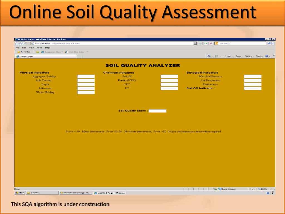Screen dimensions: 285x214
Task: Click the Aggregate Stability input field
Action: click(86, 76)
